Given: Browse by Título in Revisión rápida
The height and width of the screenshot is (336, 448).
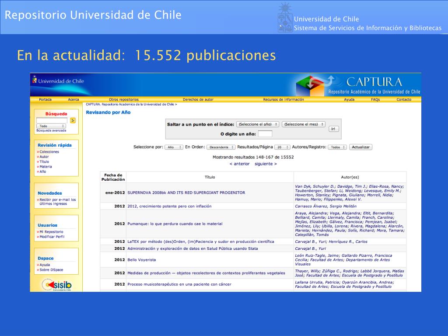Looking at the screenshot, I should coord(44,162).
